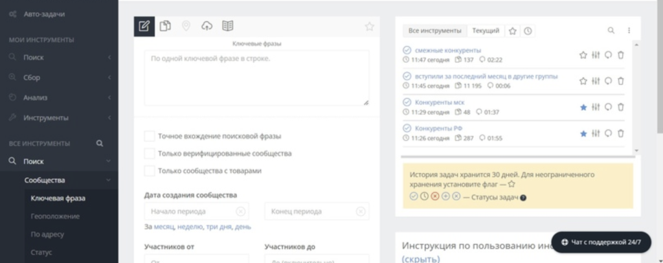Unstar the "Конкуренты РФ" task
Image resolution: width=663 pixels, height=263 pixels.
[583, 133]
